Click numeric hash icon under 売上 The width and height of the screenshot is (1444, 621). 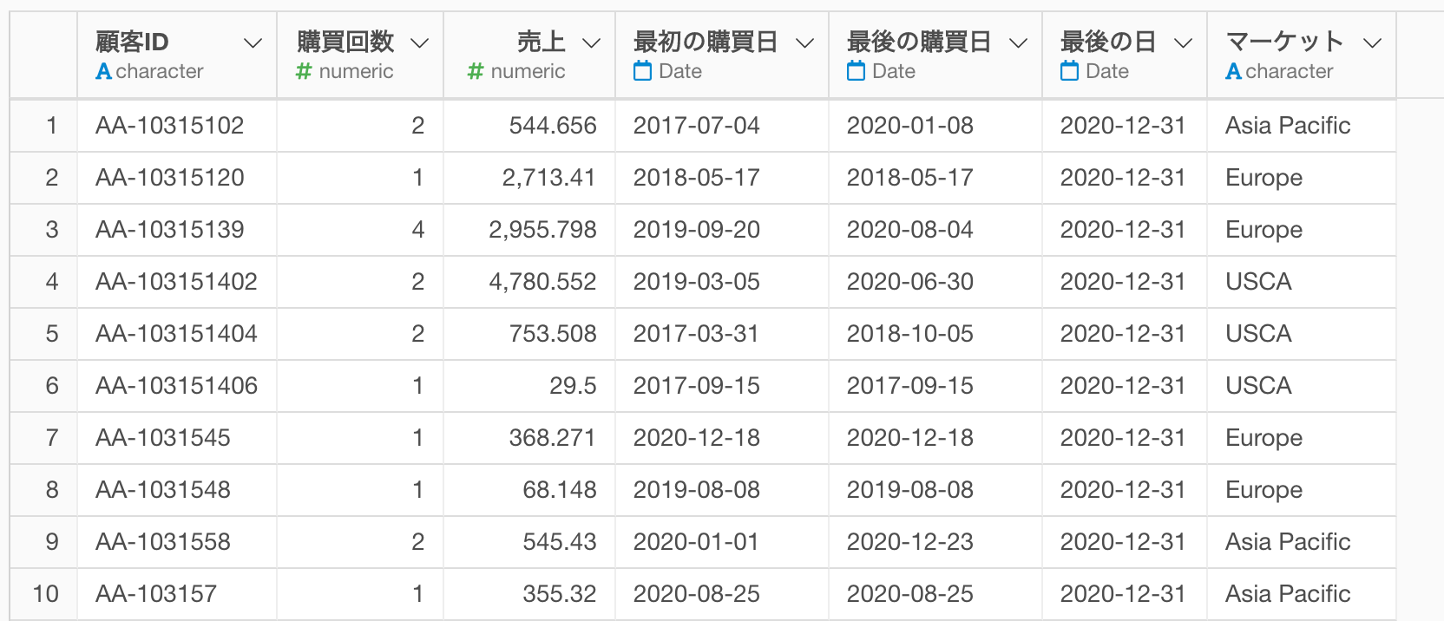tap(476, 72)
